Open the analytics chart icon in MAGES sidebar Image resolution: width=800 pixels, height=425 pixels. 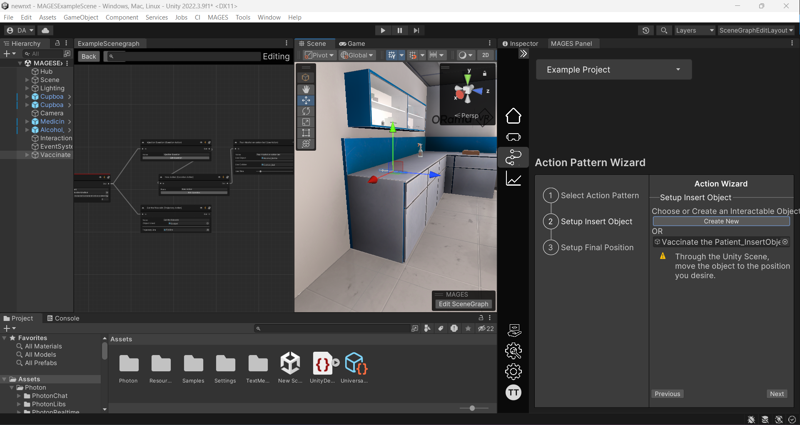513,179
